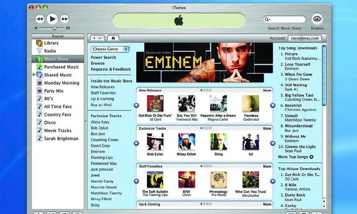Click the Browse eye icon
The height and width of the screenshot is (214, 357).
coord(317,19)
